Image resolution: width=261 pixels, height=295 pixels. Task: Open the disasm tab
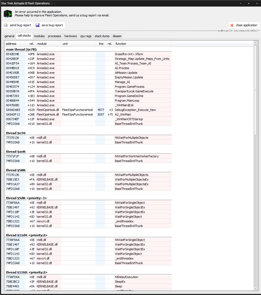pos(117,36)
